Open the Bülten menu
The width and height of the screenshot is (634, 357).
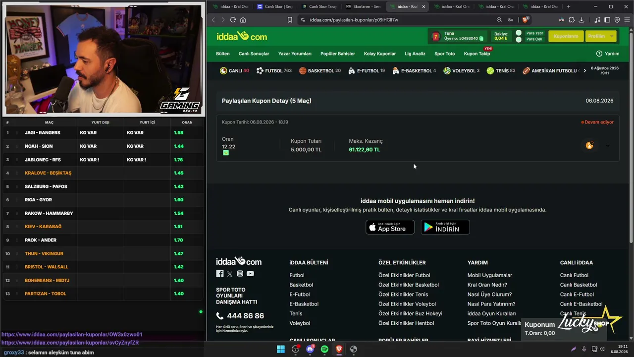(x=223, y=54)
